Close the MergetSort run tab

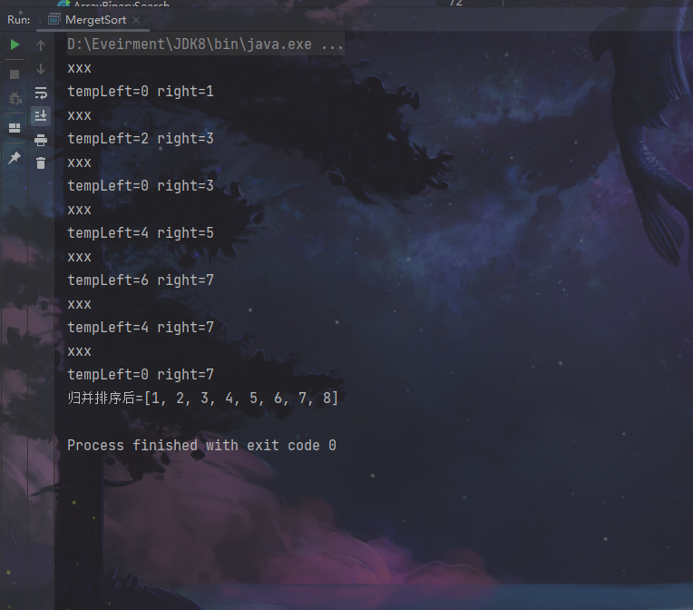136,20
